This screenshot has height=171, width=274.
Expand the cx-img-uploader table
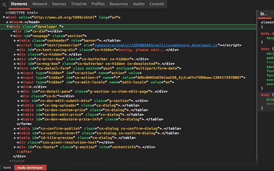19,106
